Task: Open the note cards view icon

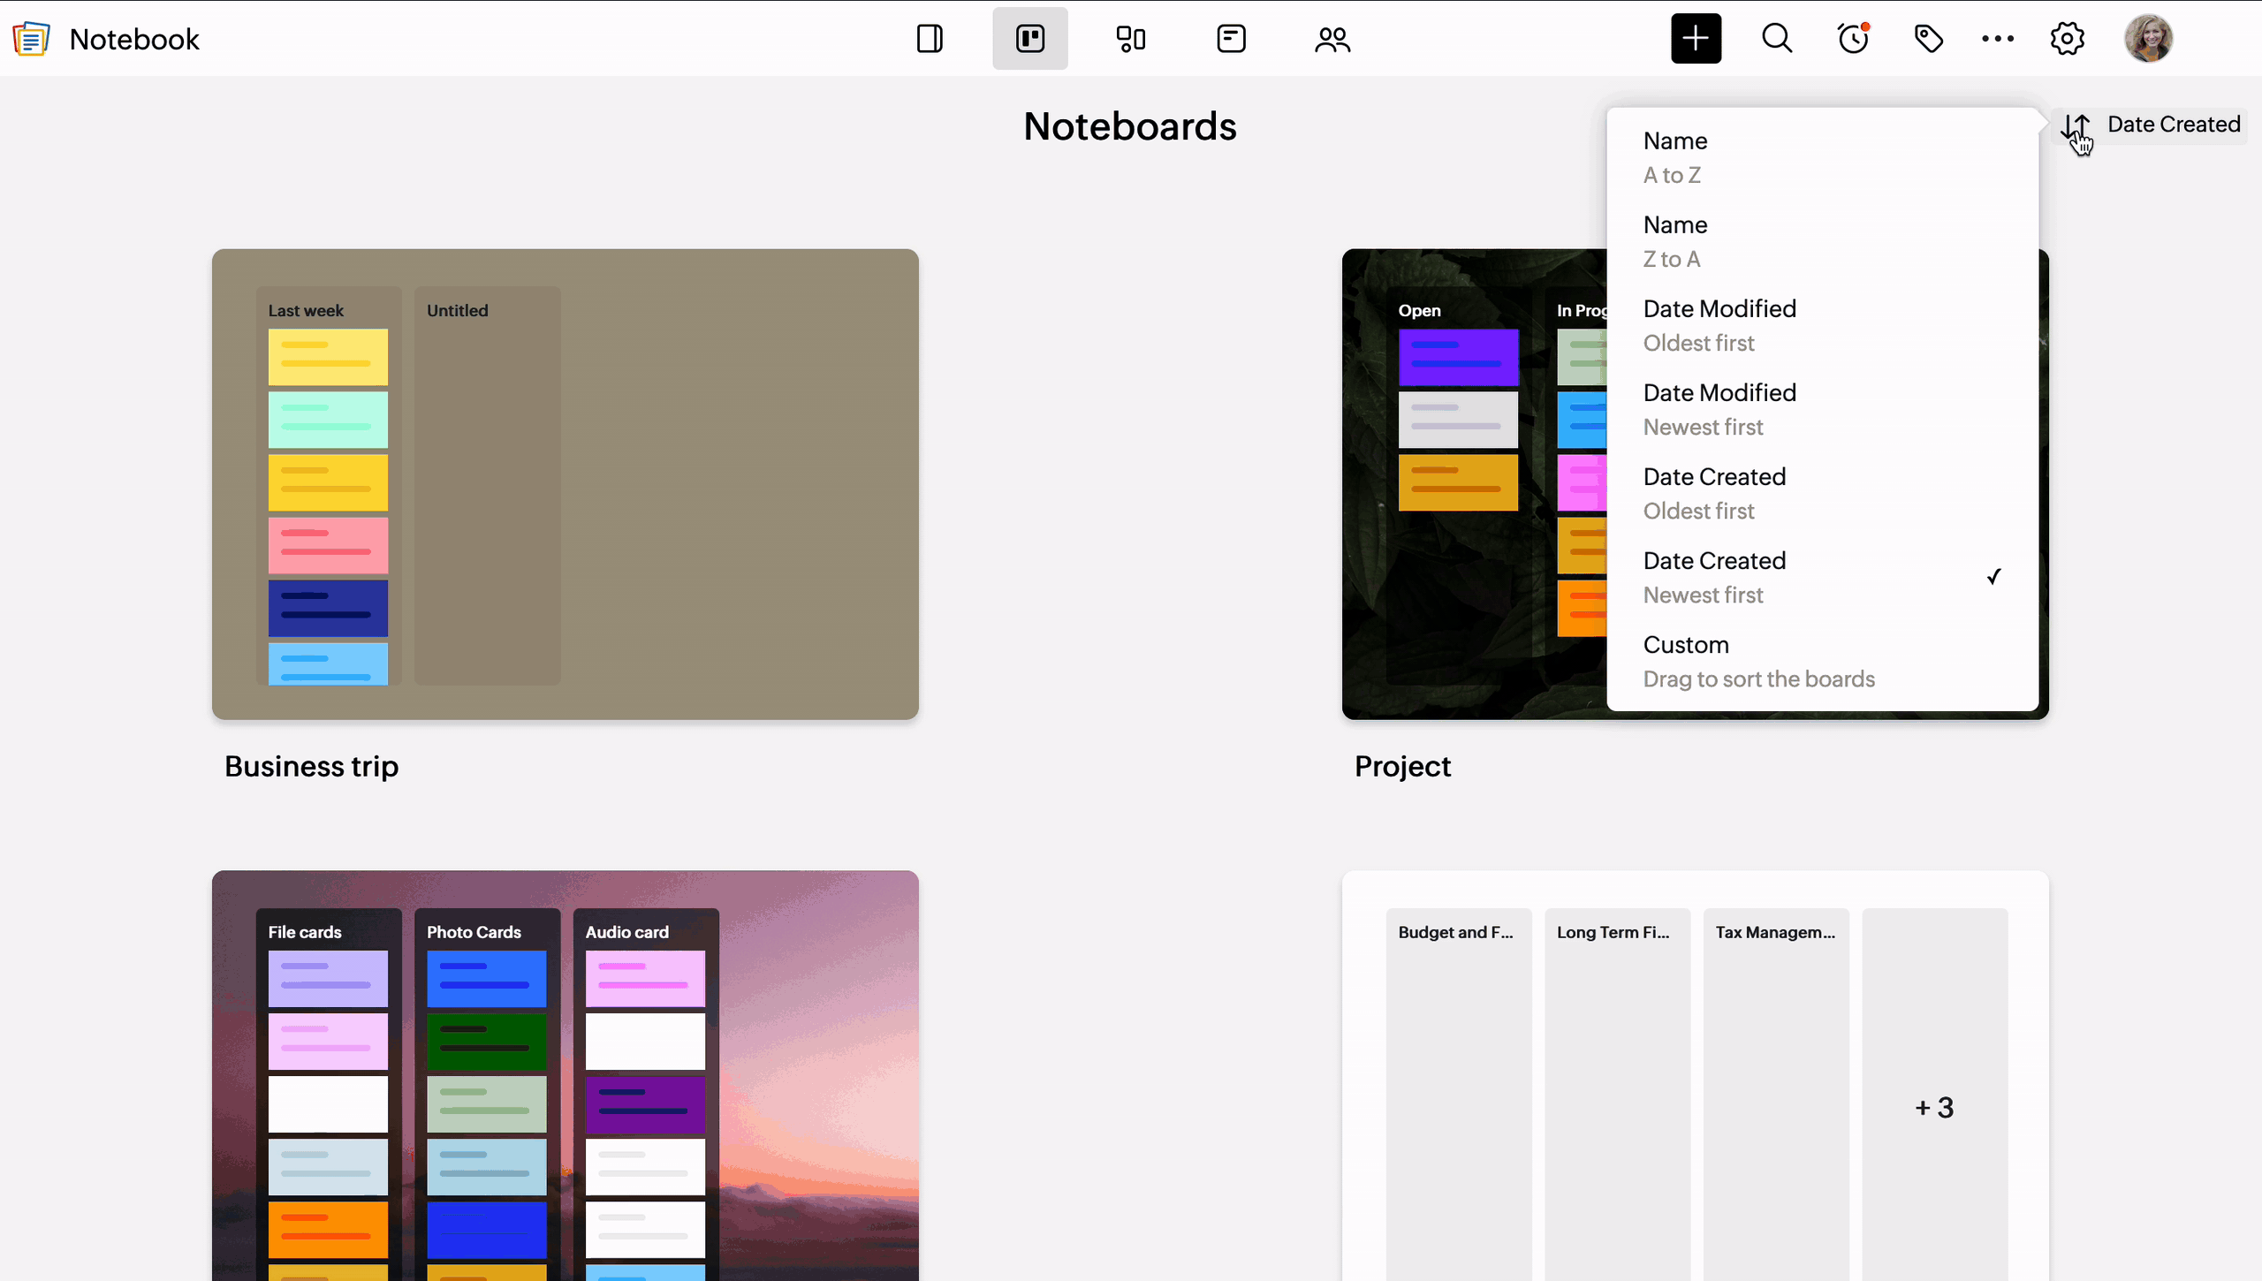Action: click(1231, 39)
